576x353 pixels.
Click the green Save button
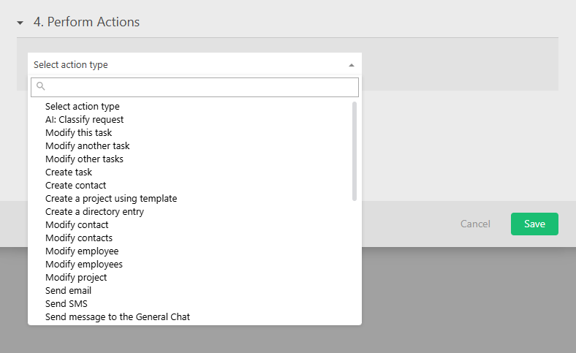pos(534,224)
